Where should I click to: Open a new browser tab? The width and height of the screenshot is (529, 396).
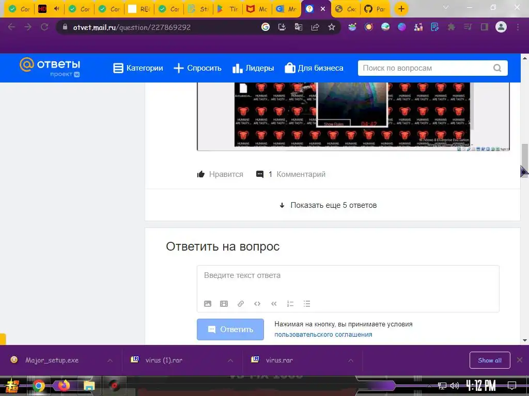(401, 9)
